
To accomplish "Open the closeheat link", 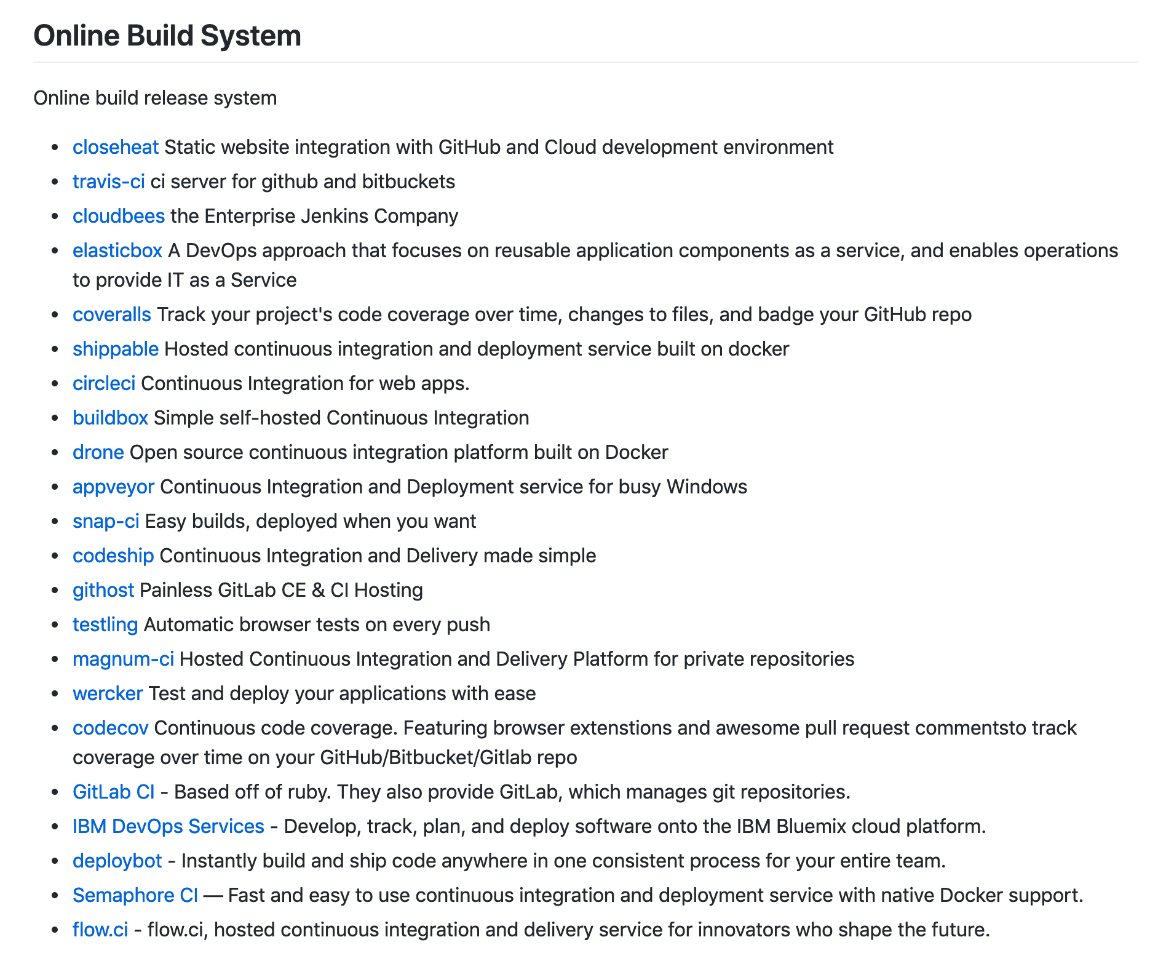I will tap(115, 147).
